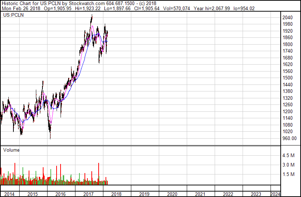This screenshot has height=197, width=301.
Task: Click the Vol=570,074 volume value
Action: 177,8
